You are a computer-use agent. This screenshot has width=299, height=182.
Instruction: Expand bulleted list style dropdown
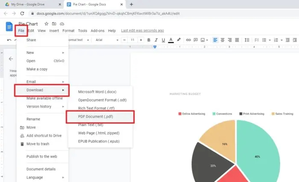coord(270,40)
